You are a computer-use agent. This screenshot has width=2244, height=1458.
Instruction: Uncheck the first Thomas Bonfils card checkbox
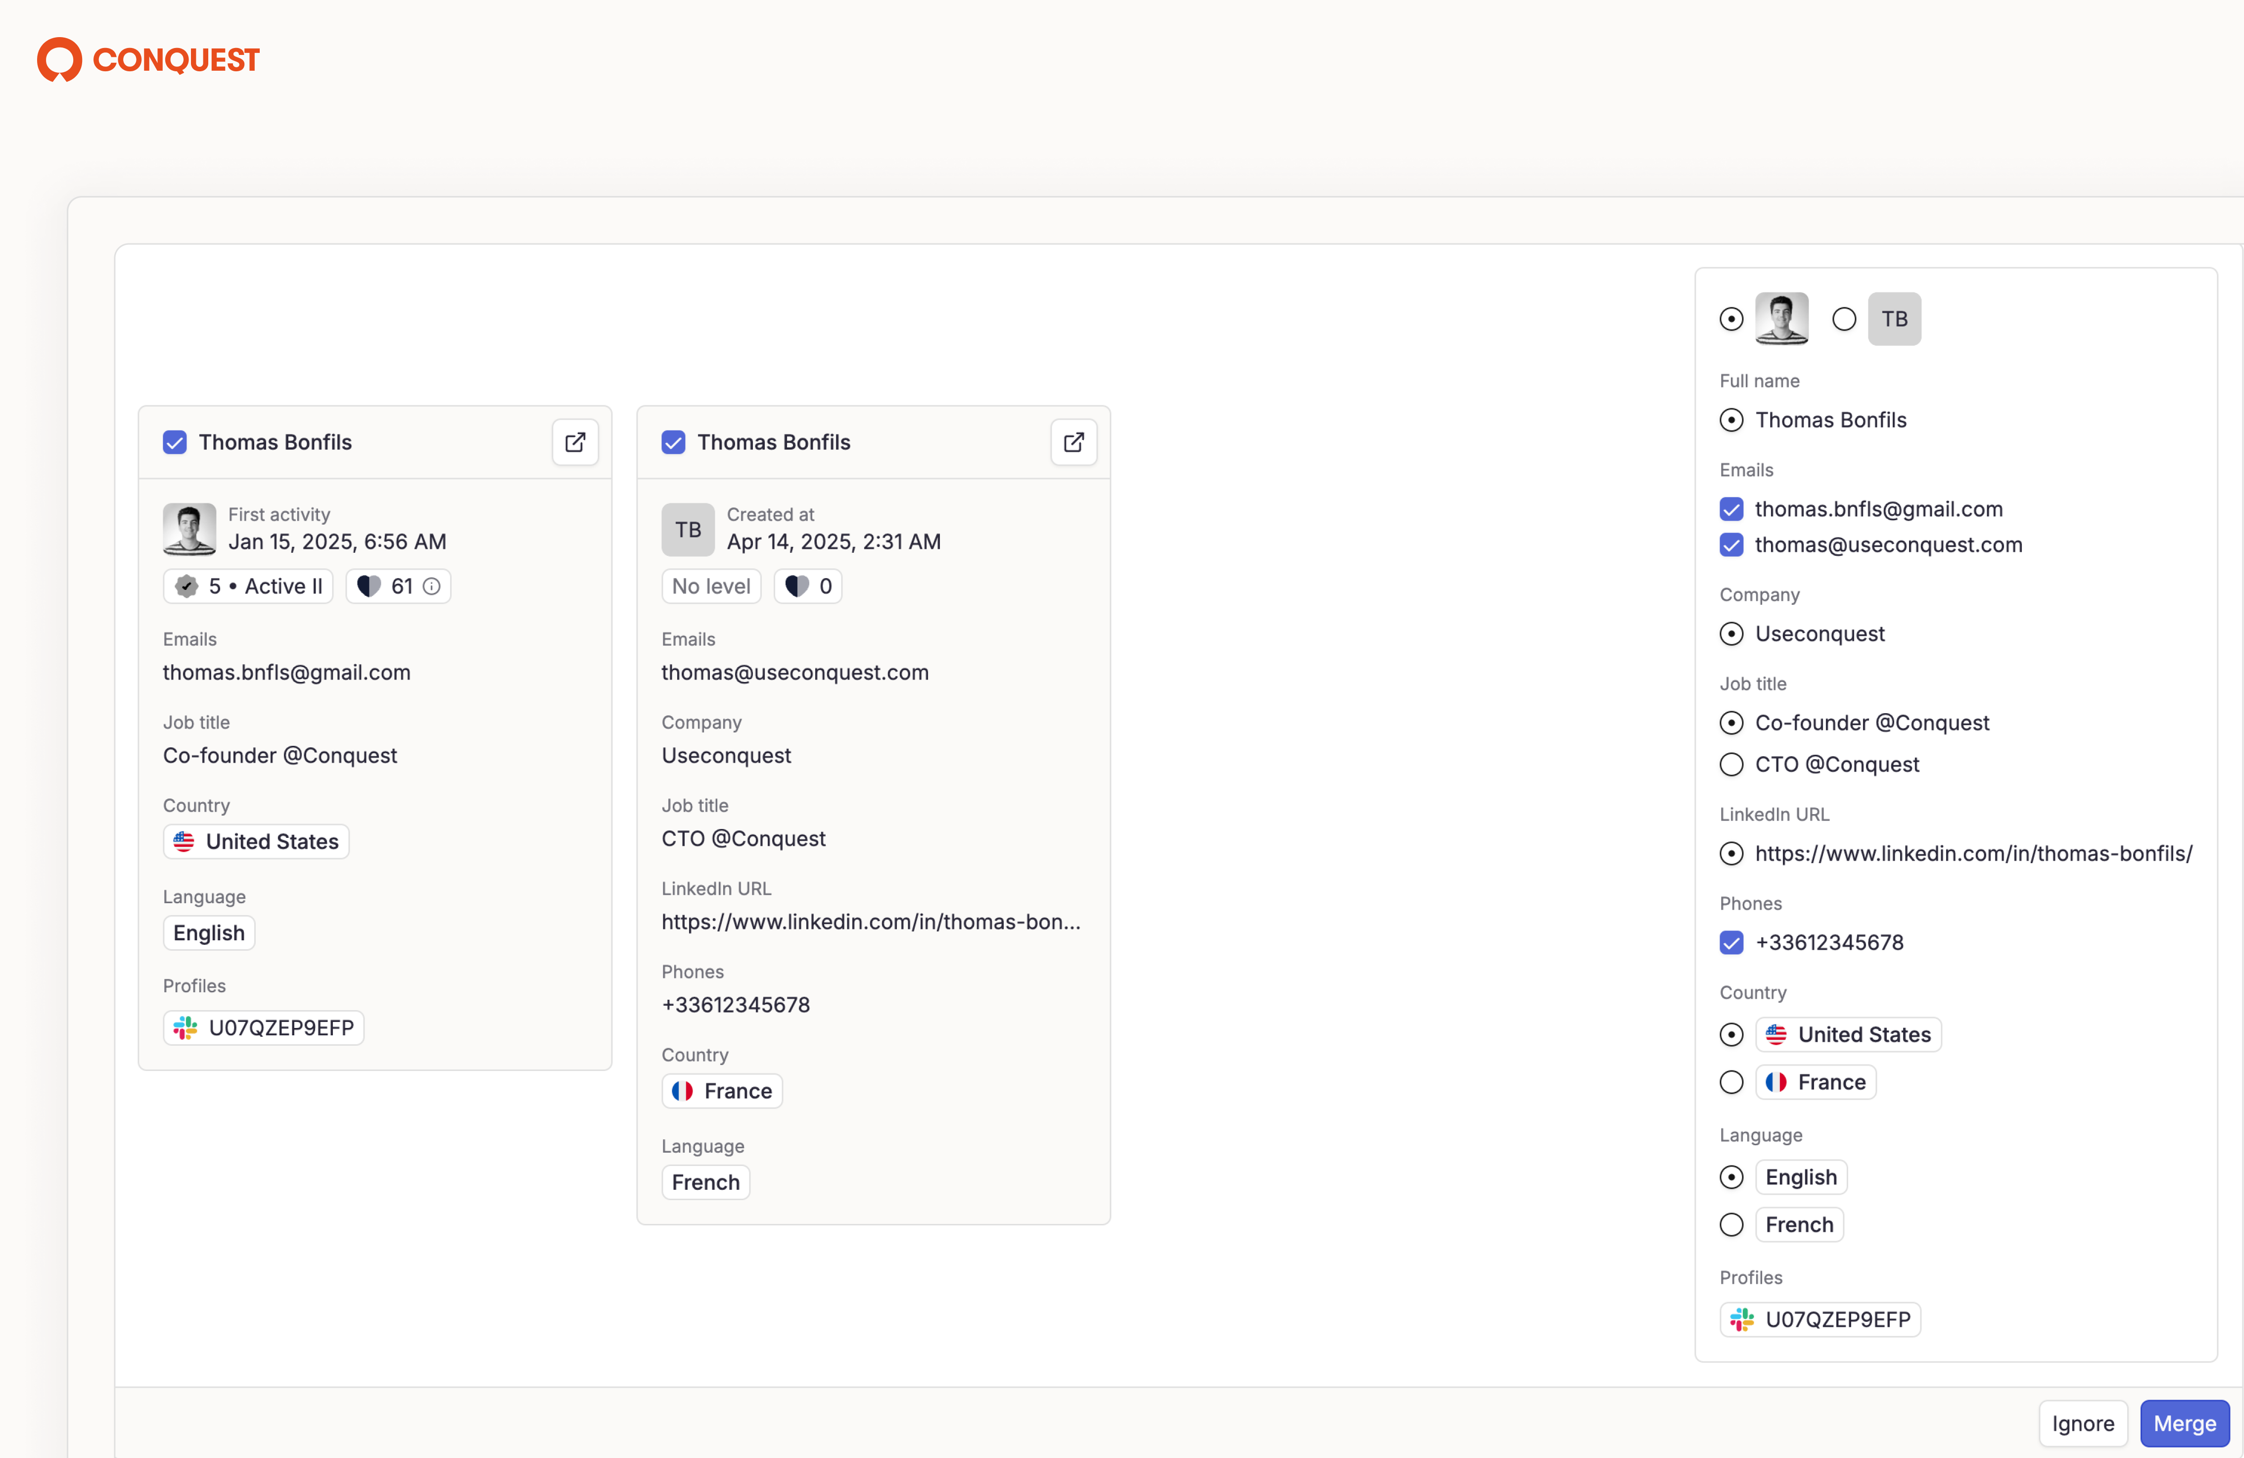click(175, 442)
